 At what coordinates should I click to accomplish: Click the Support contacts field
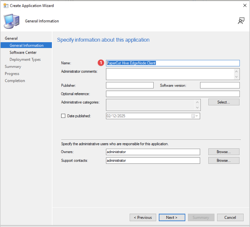pos(153,160)
